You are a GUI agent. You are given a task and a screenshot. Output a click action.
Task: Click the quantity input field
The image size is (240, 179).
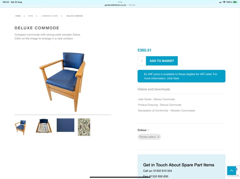142,61
